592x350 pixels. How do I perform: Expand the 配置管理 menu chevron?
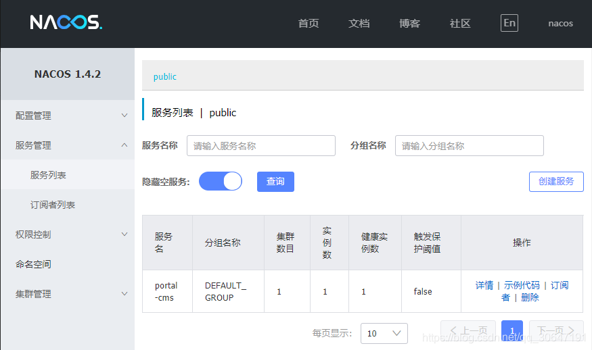coord(124,116)
